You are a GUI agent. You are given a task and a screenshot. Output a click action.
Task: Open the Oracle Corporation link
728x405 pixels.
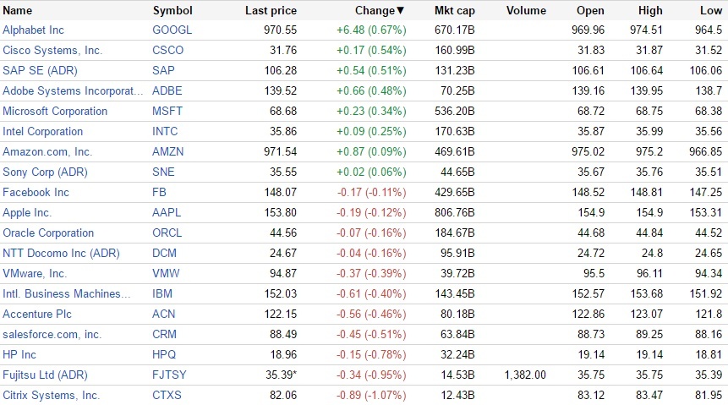click(x=48, y=233)
